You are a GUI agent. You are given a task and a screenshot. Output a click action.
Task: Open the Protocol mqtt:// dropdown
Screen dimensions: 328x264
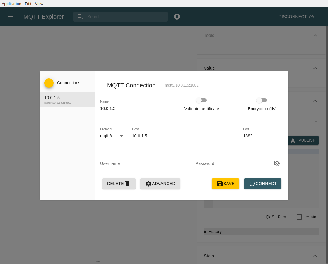112,136
